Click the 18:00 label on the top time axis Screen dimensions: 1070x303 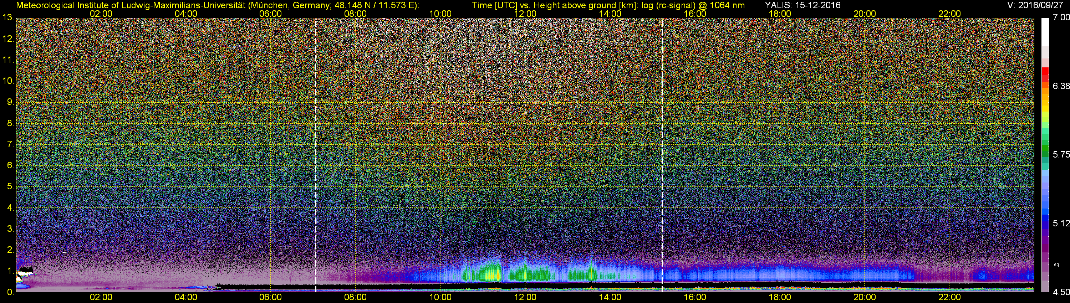[780, 14]
